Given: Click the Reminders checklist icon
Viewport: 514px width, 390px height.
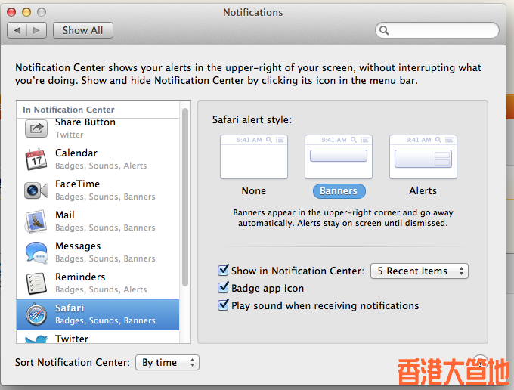Looking at the screenshot, I should (36, 283).
